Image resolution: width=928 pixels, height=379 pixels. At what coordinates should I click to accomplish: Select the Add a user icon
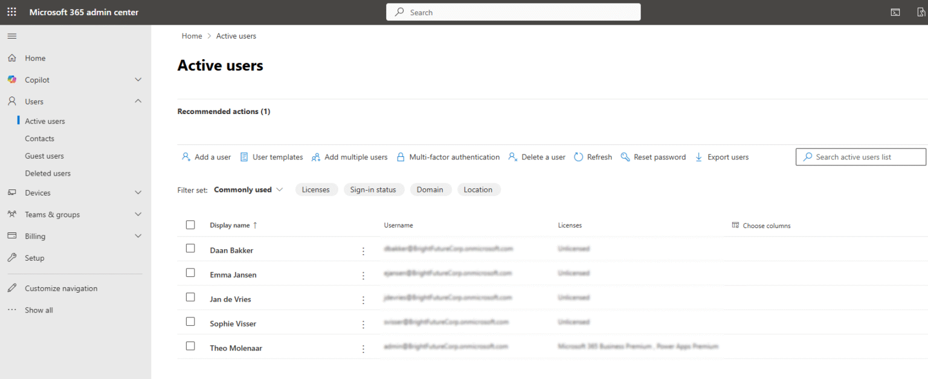[185, 156]
